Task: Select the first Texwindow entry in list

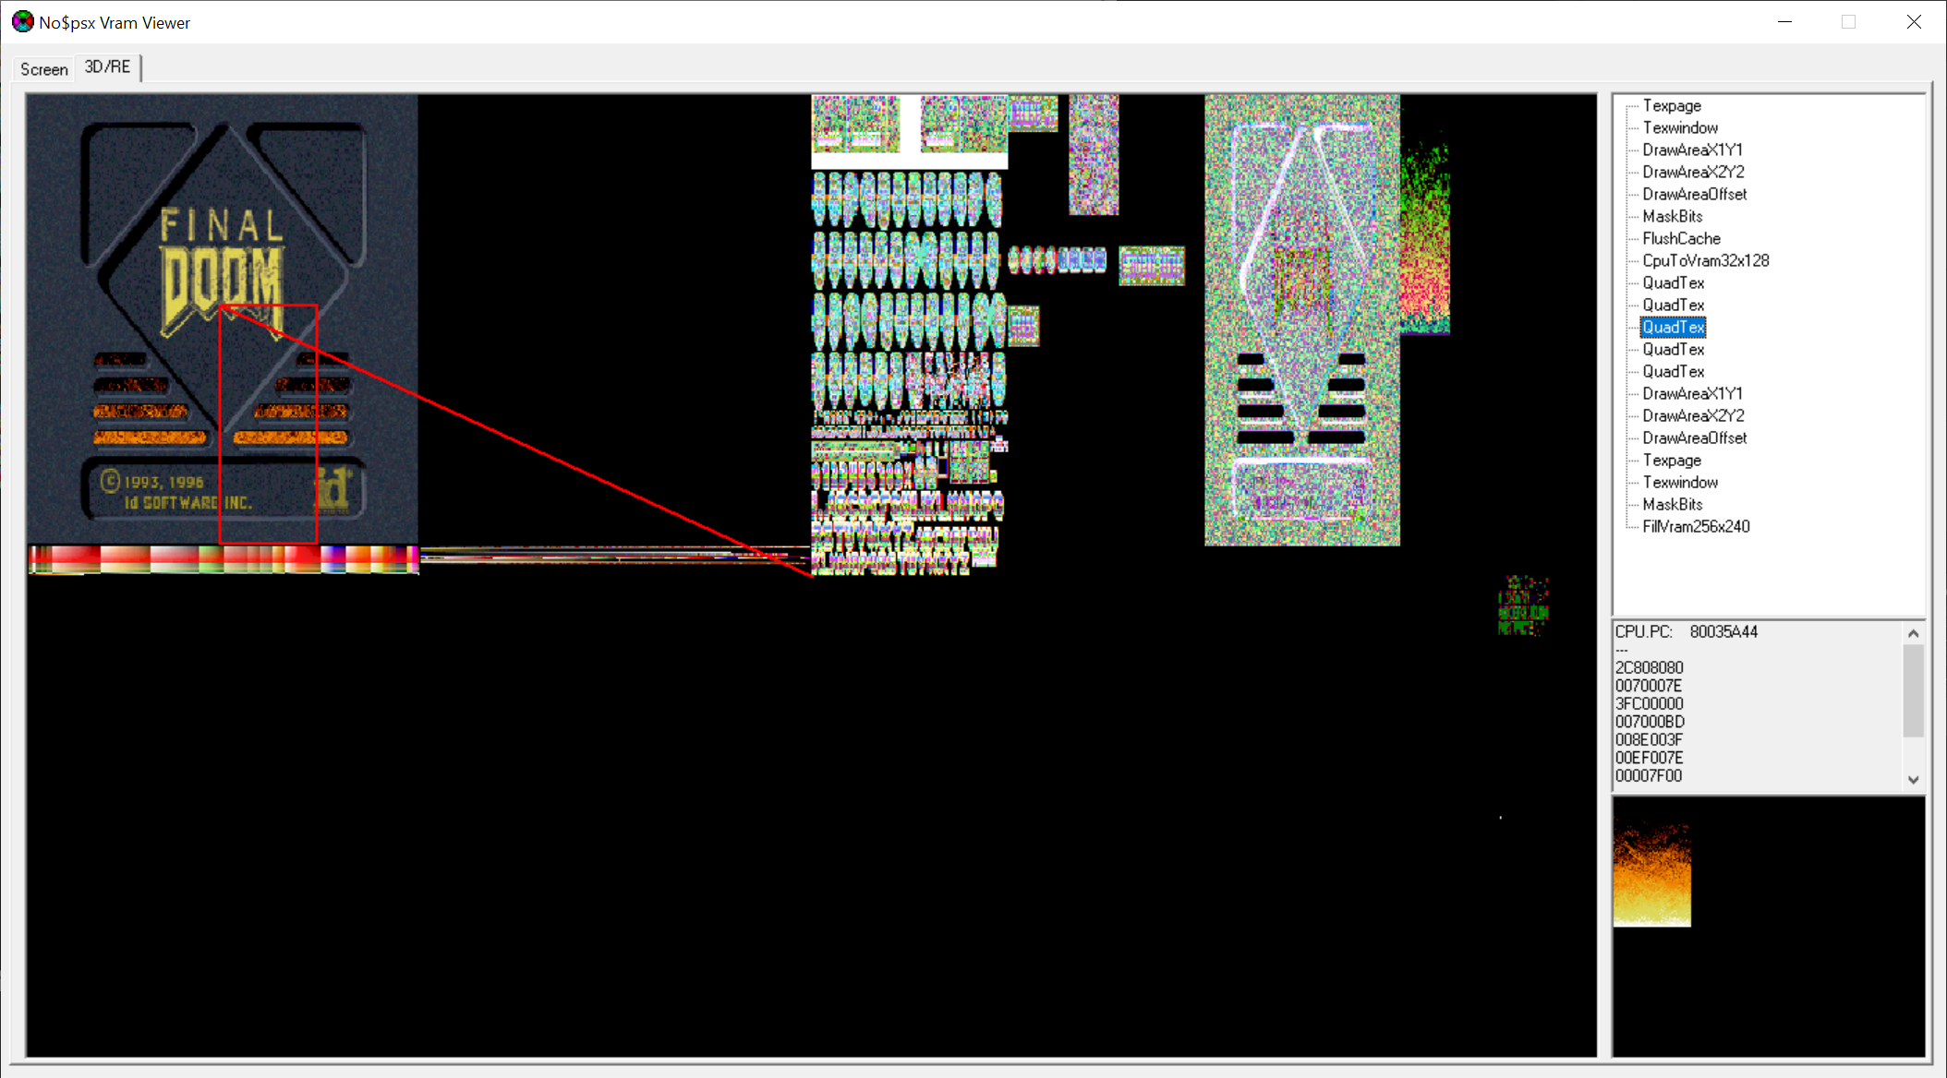Action: [1679, 128]
